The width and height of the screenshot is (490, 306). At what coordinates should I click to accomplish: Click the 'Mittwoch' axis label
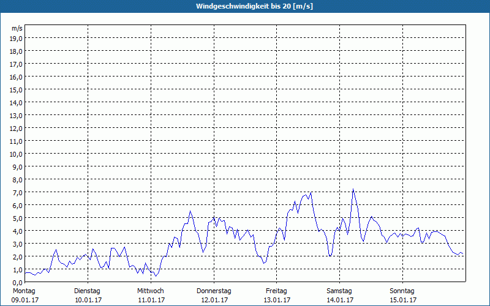pyautogui.click(x=151, y=291)
